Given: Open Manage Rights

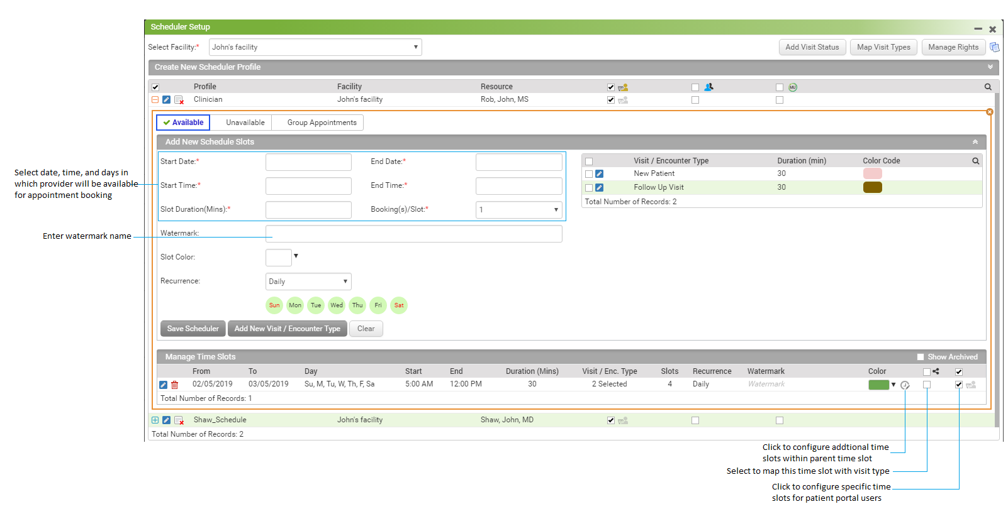Looking at the screenshot, I should (953, 47).
